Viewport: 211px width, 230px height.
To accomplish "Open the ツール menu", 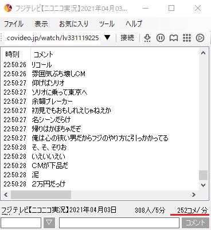I will click(107, 24).
